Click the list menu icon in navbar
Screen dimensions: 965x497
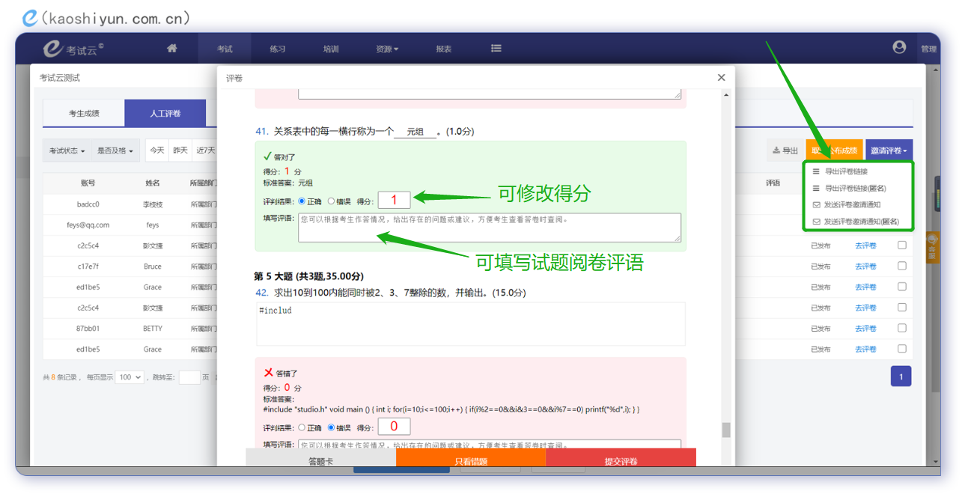click(496, 49)
